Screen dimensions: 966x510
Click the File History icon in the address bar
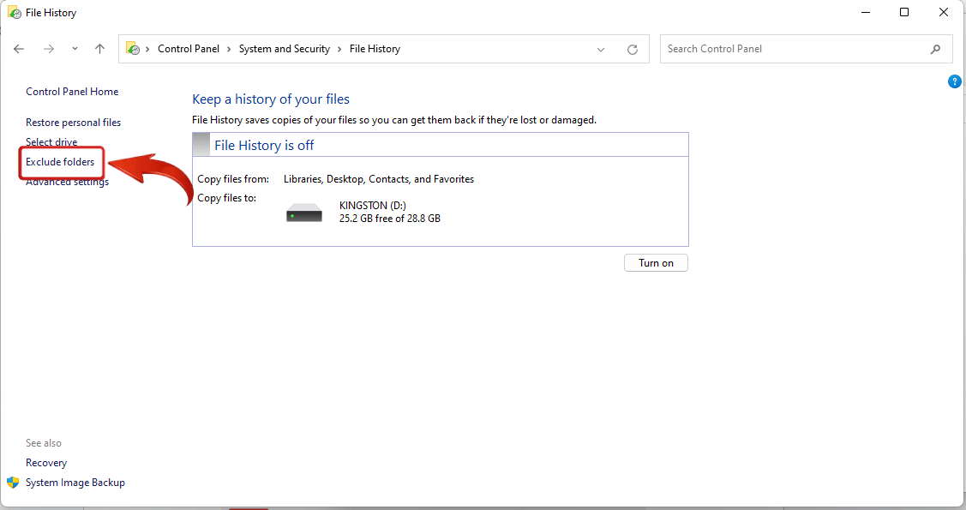point(132,49)
